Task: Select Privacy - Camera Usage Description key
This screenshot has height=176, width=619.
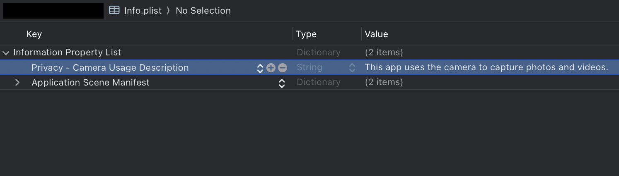Action: click(110, 68)
